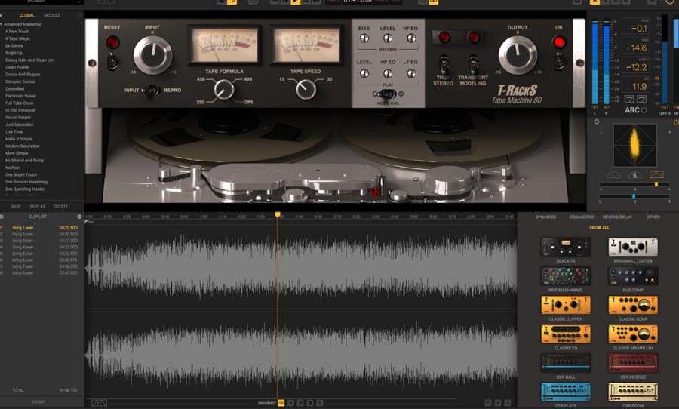Click the EXPORT button under the clip list
This screenshot has width=679, height=409.
38,402
